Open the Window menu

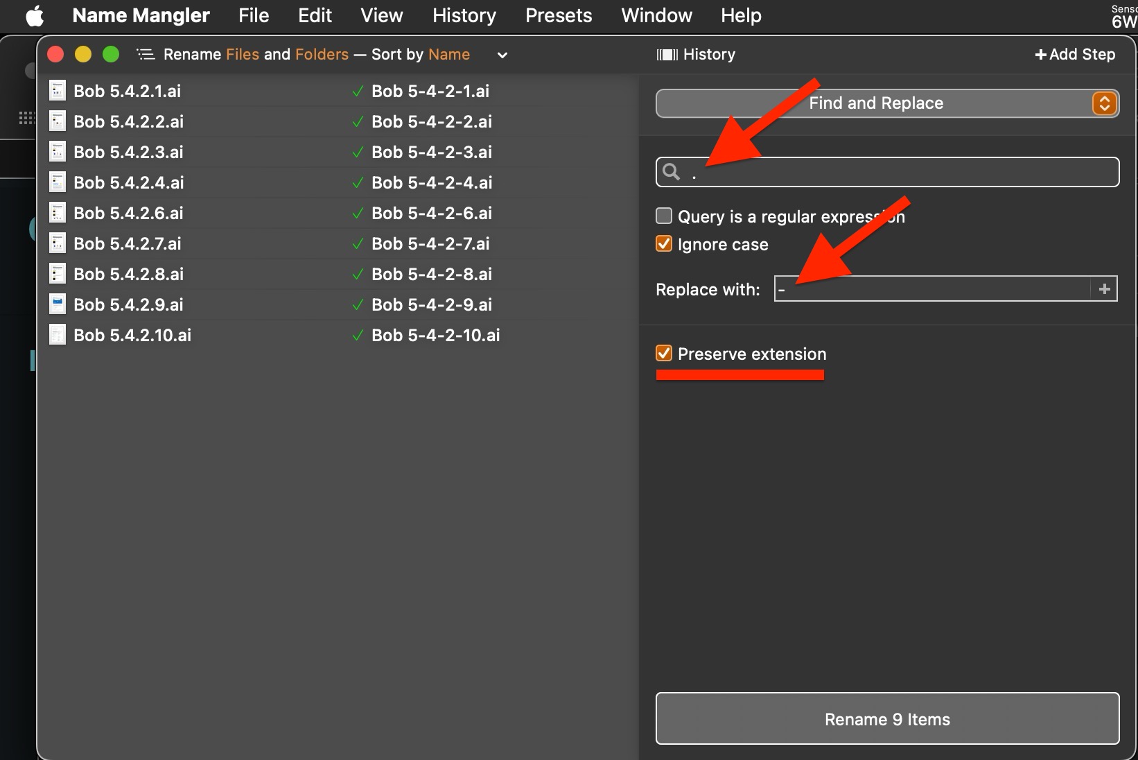pos(656,15)
